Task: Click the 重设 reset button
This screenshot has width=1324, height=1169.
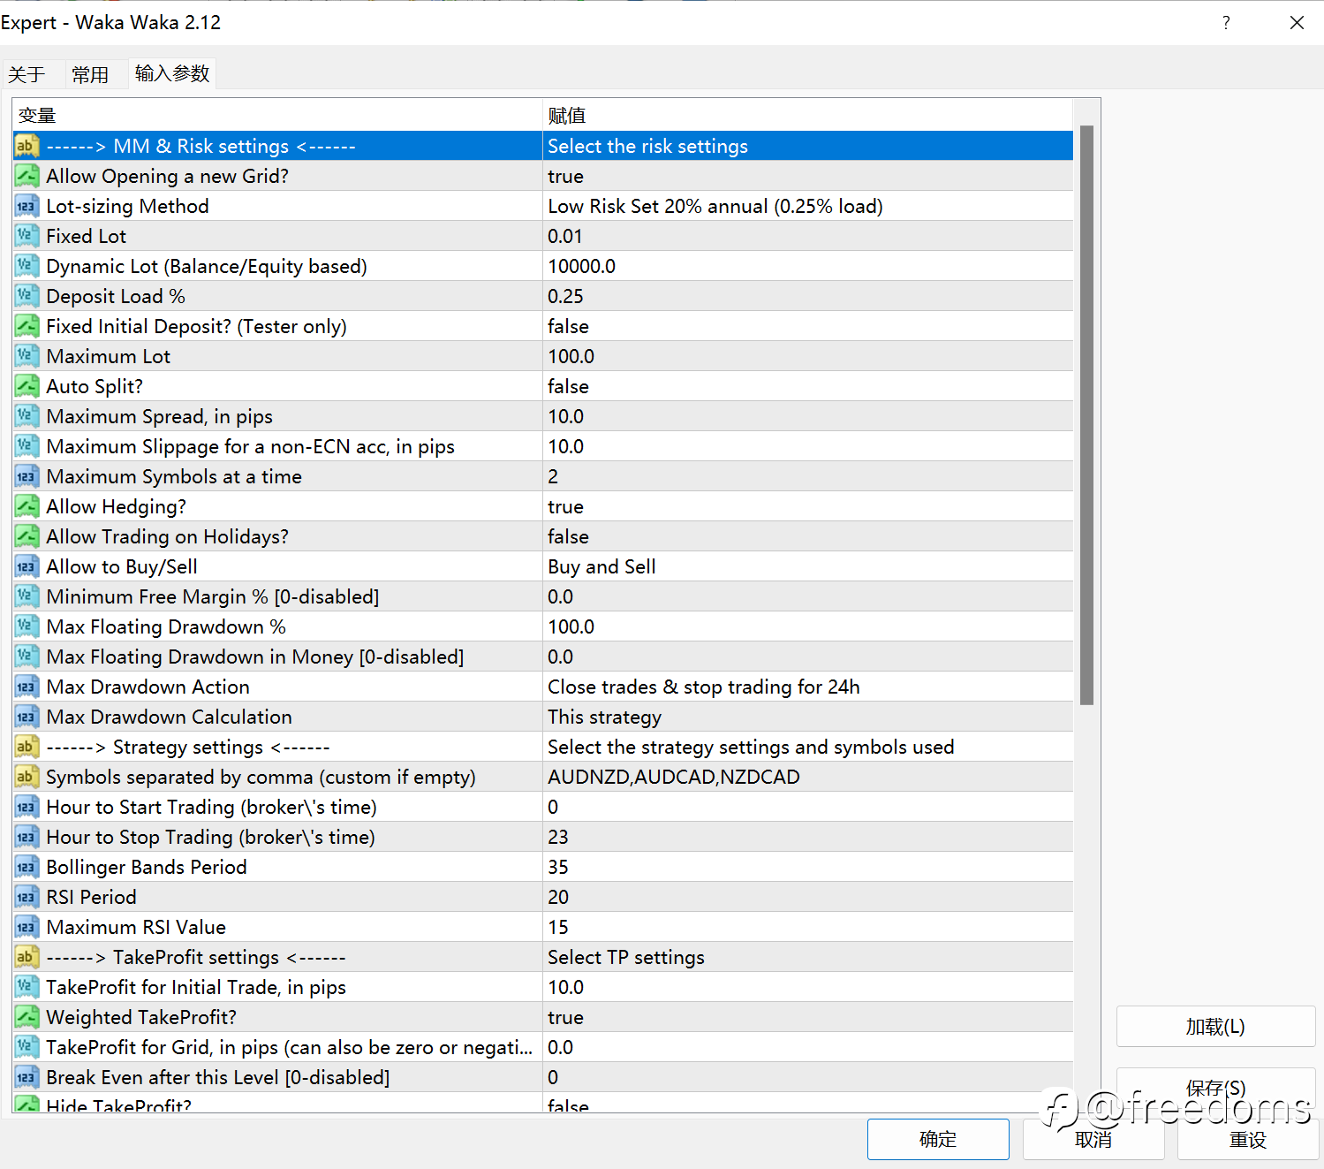Action: tap(1248, 1140)
